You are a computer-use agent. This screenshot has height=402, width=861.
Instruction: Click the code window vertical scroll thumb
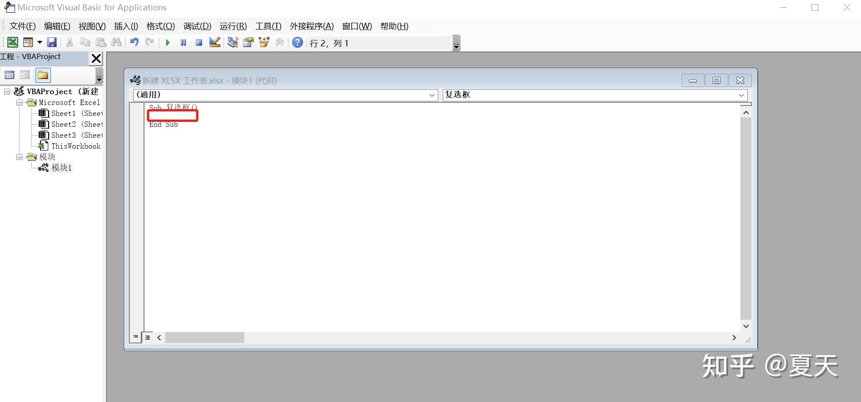[746, 219]
